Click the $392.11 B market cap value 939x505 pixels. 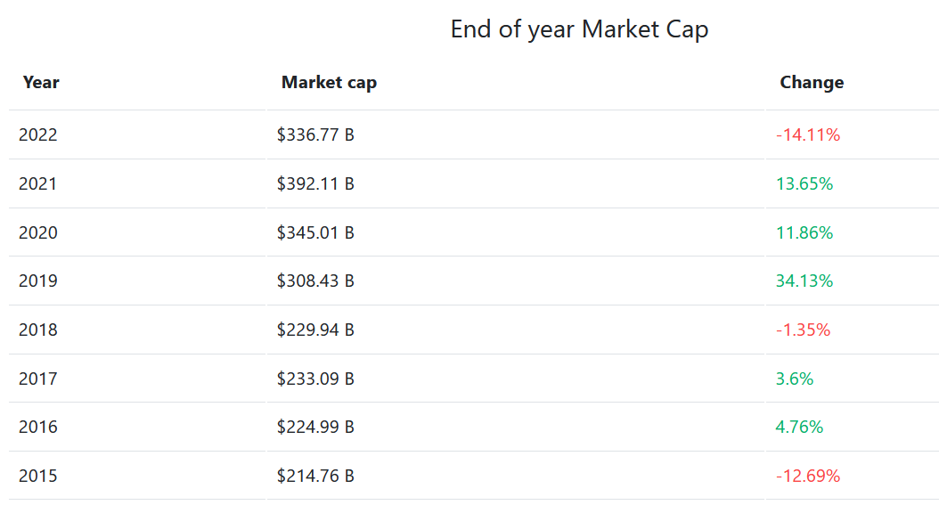coord(315,184)
